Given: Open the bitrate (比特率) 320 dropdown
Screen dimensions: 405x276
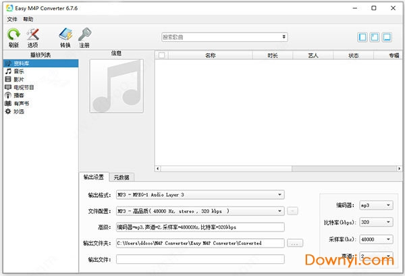Looking at the screenshot, I should coord(377,222).
